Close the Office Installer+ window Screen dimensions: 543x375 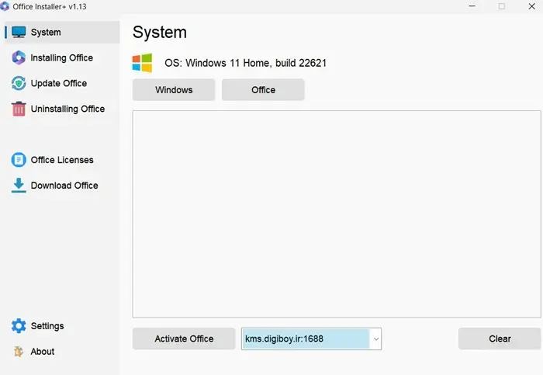click(x=531, y=6)
